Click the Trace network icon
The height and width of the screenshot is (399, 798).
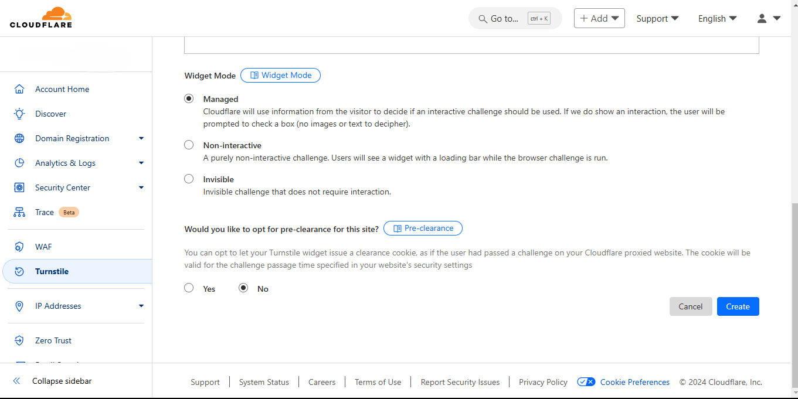19,212
